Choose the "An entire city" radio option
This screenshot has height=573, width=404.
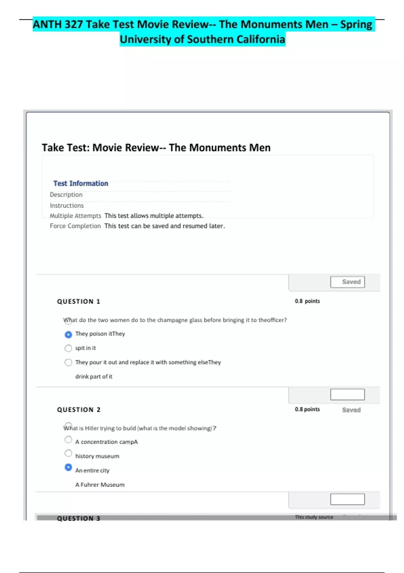[x=68, y=468]
